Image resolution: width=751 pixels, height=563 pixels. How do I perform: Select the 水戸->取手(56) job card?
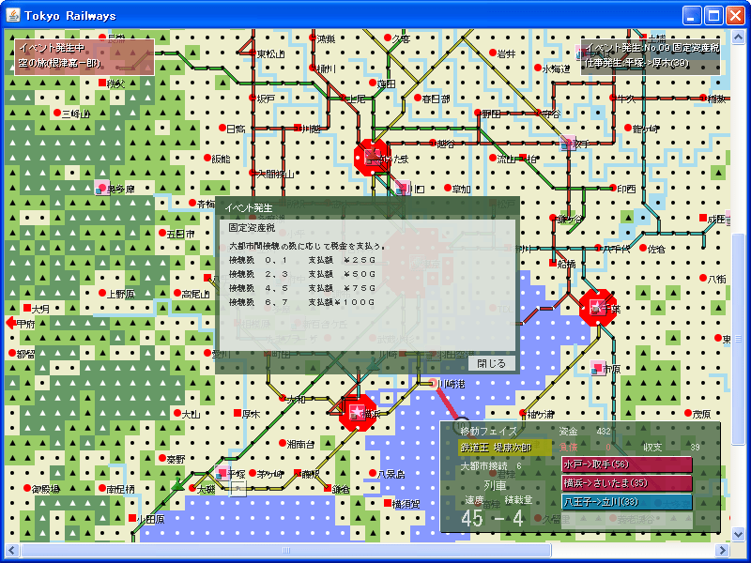(626, 464)
